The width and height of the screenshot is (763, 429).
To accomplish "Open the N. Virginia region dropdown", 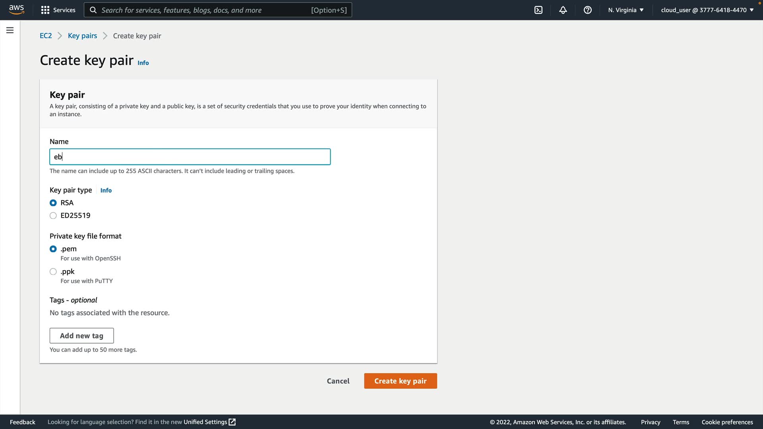I will tap(626, 10).
